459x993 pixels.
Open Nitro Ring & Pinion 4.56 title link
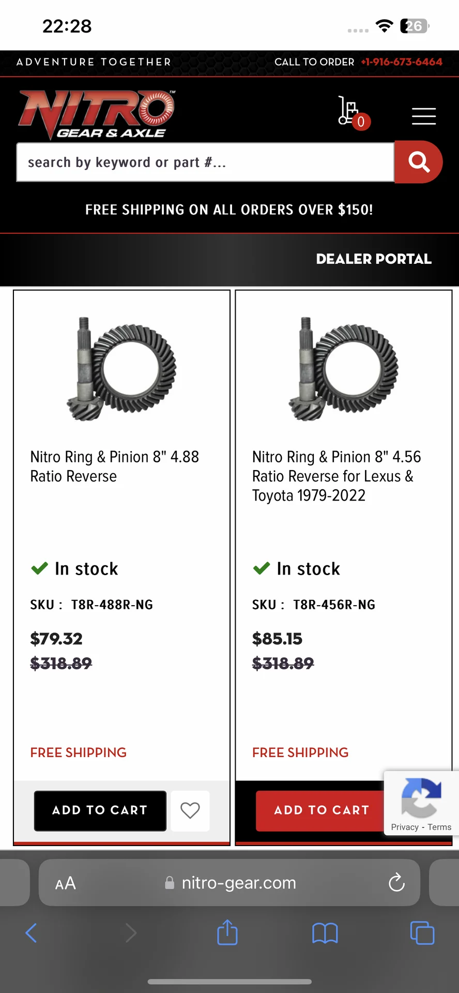336,476
